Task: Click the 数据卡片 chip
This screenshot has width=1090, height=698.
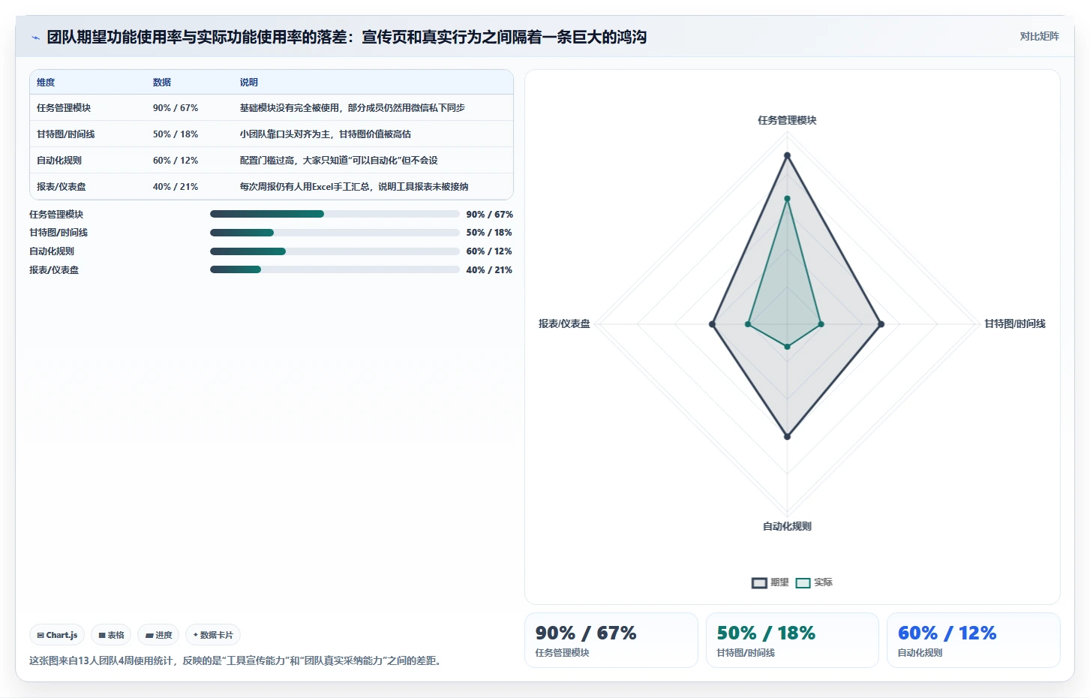Action: [213, 635]
